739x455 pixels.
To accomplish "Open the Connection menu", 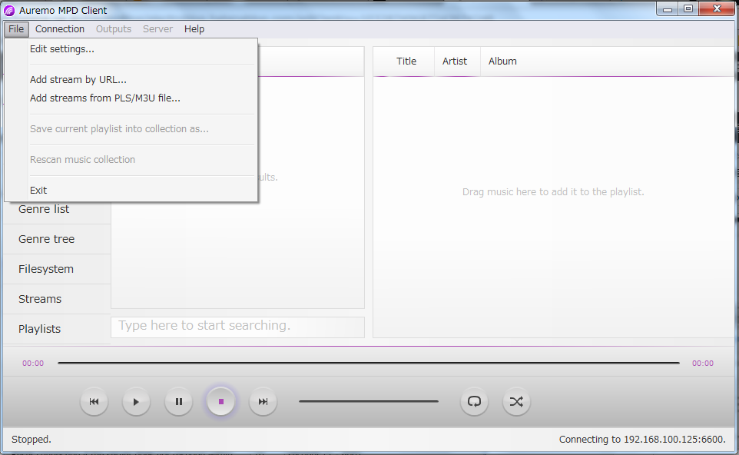I will pyautogui.click(x=60, y=28).
